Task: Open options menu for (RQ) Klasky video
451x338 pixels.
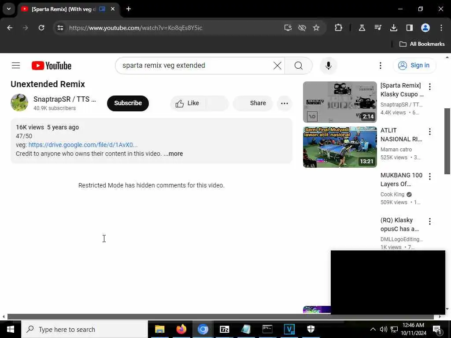Action: 430,221
